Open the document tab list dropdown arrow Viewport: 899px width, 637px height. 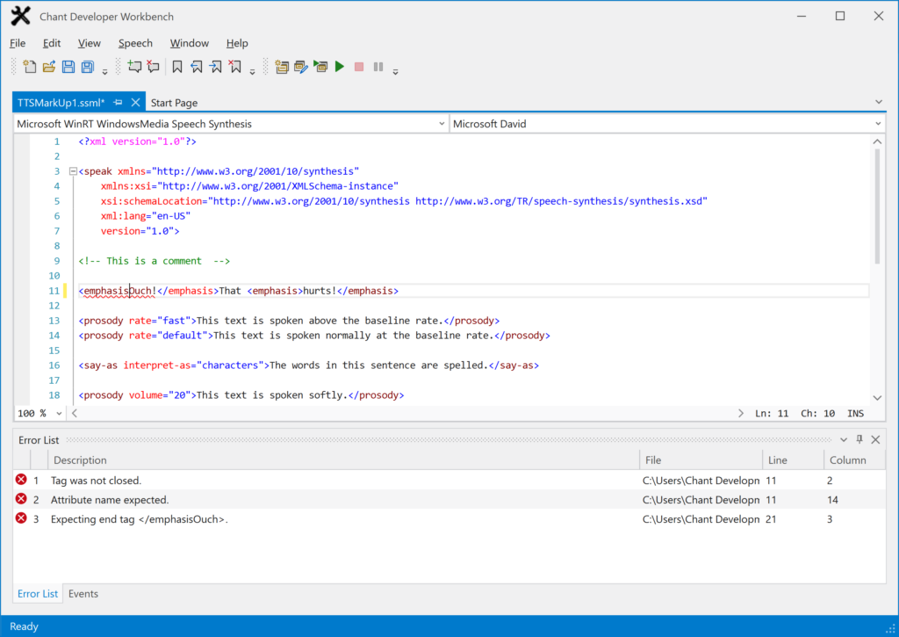click(879, 102)
